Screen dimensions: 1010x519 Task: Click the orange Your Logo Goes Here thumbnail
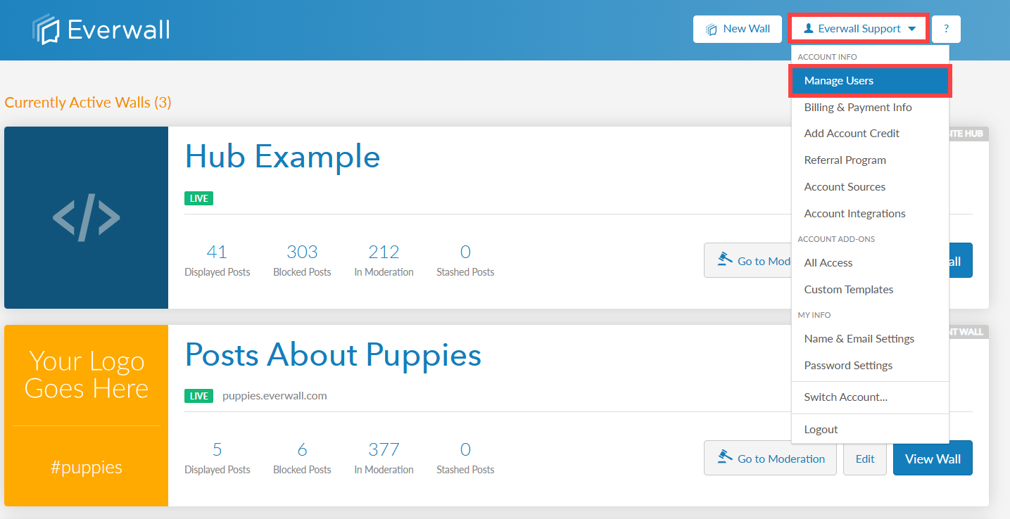(x=86, y=415)
